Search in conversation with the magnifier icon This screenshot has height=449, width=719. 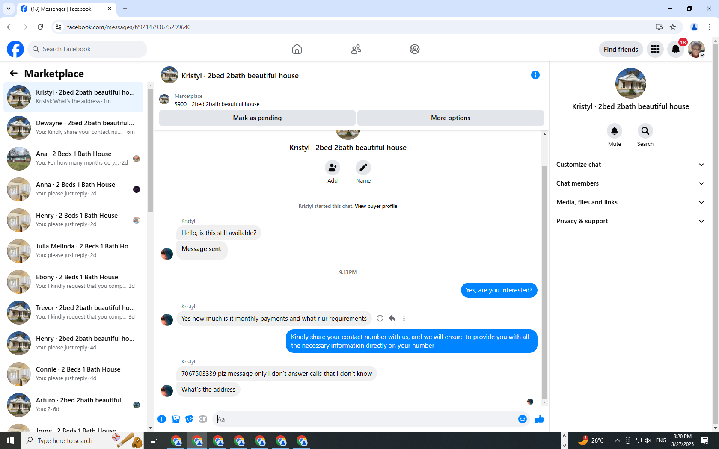click(645, 131)
